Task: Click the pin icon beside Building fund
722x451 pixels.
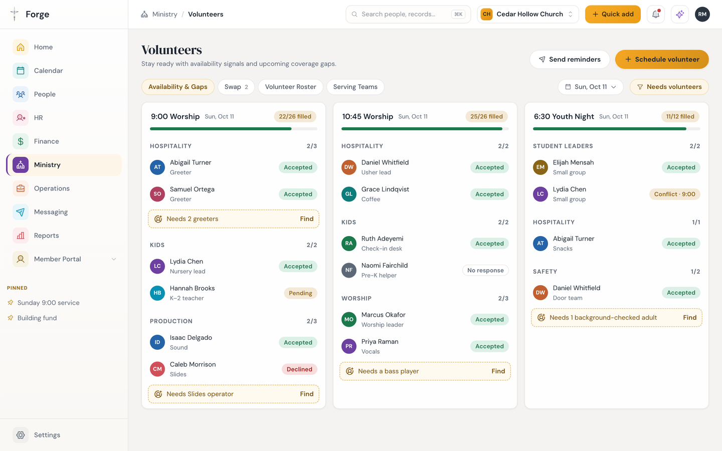Action: [11, 318]
